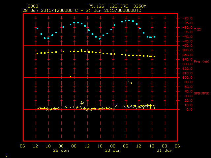The image size is (211, 158).
Task: Click the 30 Jan date label
Action: pos(113,150)
